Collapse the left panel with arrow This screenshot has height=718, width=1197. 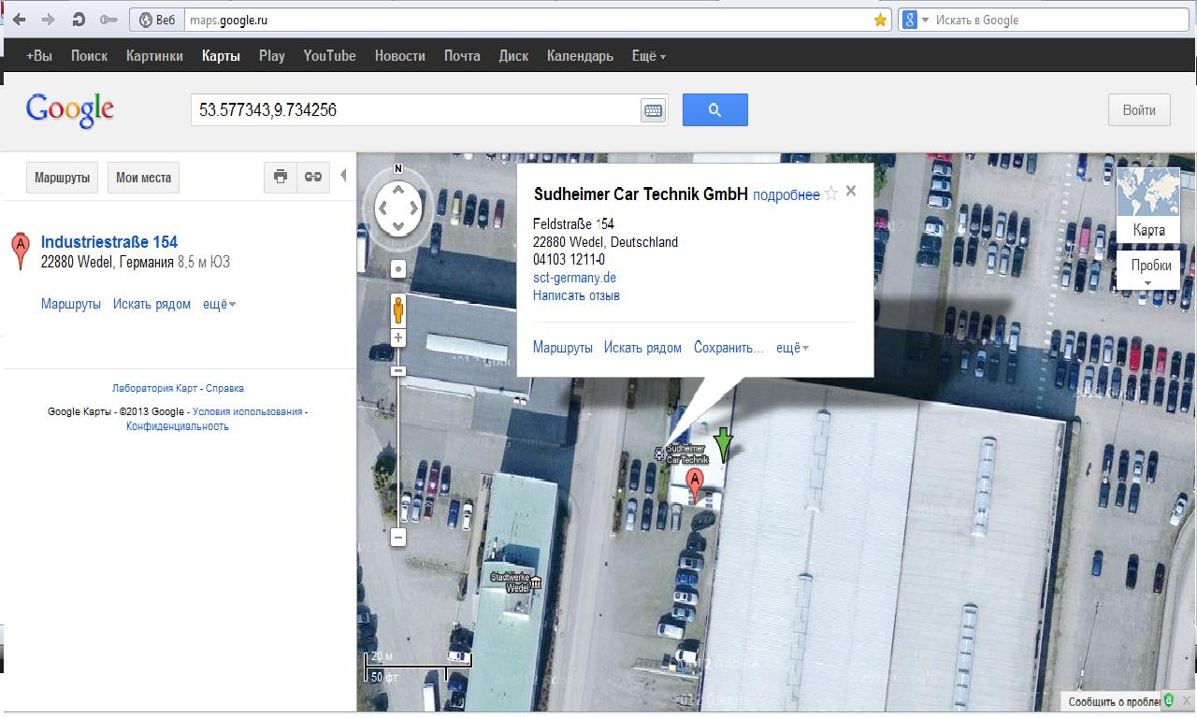[343, 175]
